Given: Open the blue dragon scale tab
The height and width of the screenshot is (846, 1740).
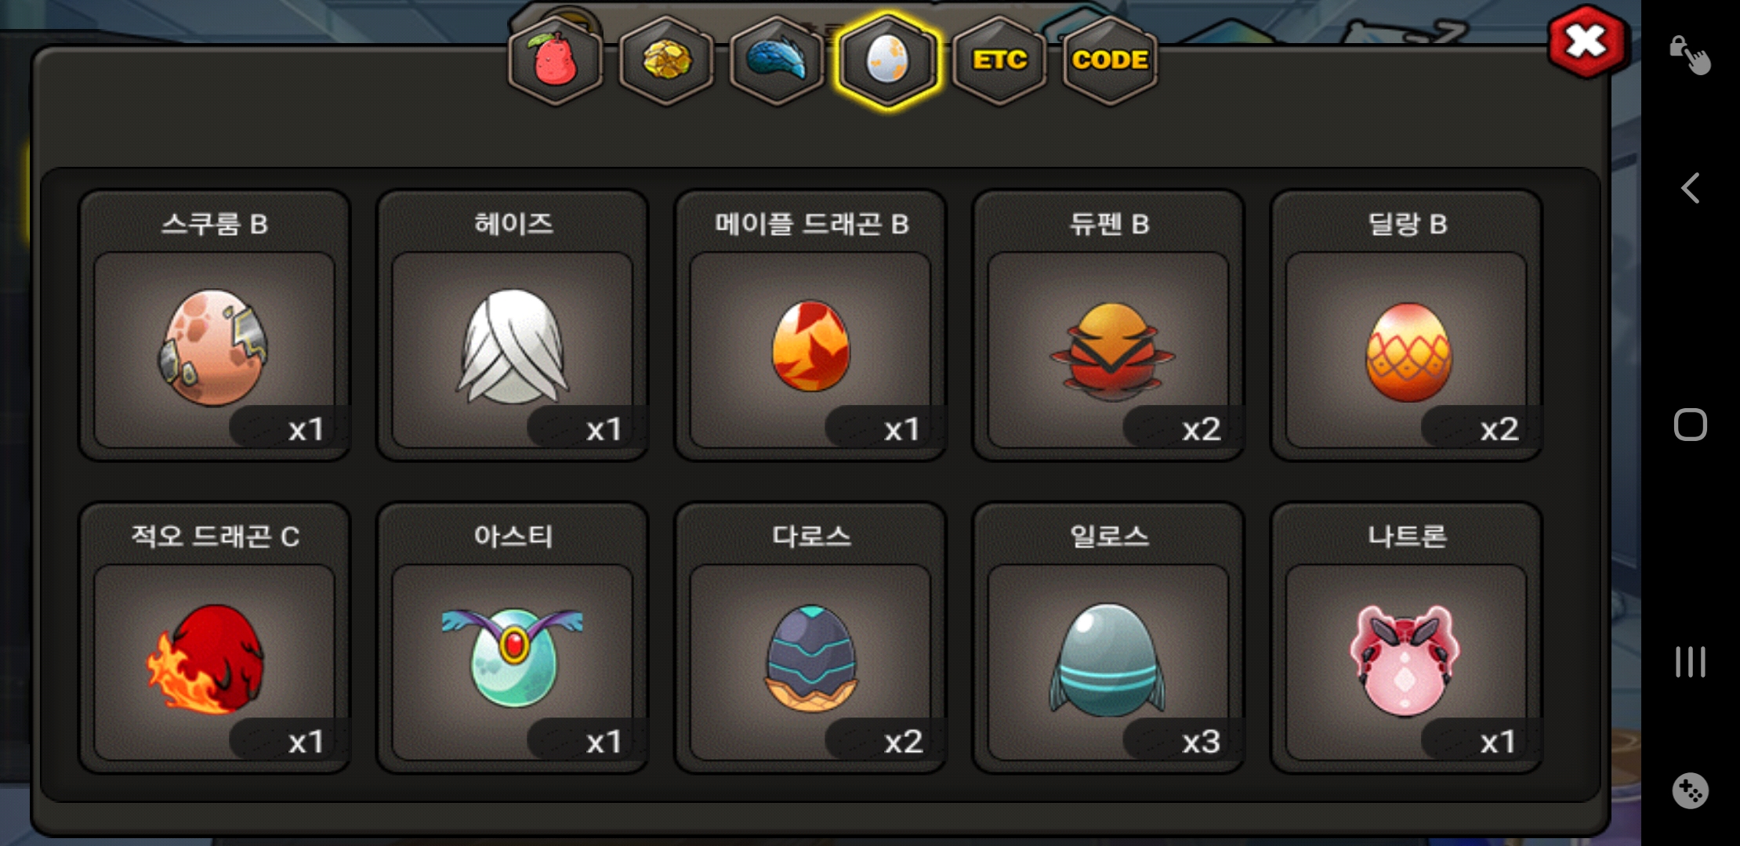Looking at the screenshot, I should 777,60.
